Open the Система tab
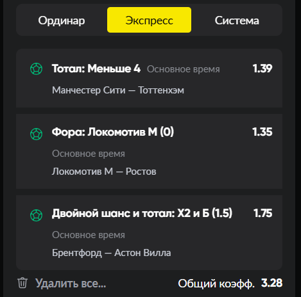This screenshot has width=301, height=297. pyautogui.click(x=237, y=20)
